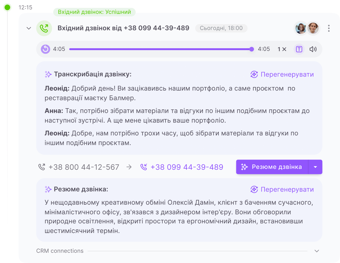The image size is (340, 263).
Task: Toggle the transcription T button
Action: [299, 49]
